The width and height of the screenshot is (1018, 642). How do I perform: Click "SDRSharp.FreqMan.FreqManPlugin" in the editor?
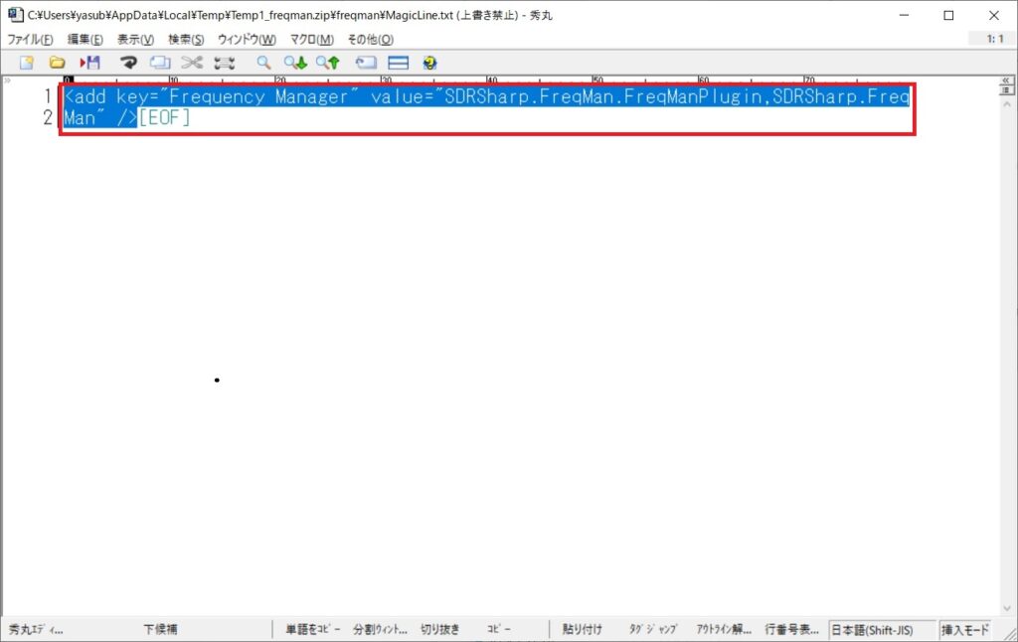[x=603, y=96]
